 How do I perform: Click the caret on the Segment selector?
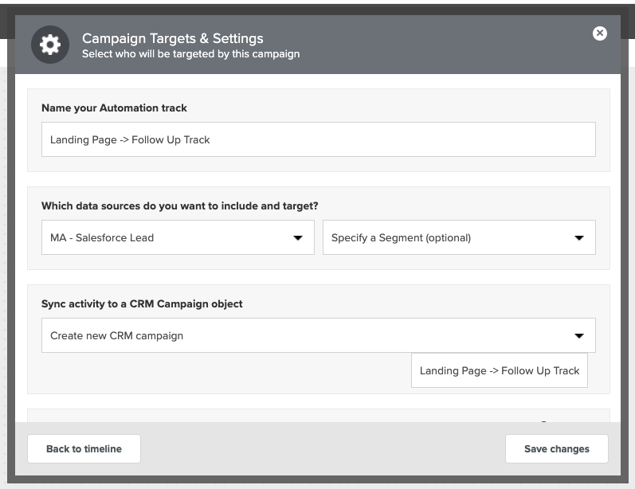tap(579, 237)
